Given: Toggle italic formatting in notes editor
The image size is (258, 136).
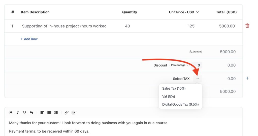Looking at the screenshot, I should click(18, 113).
